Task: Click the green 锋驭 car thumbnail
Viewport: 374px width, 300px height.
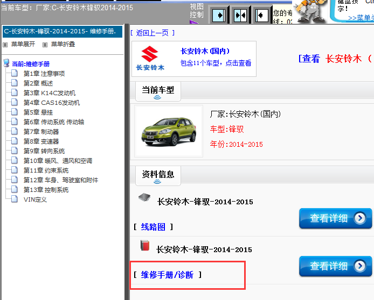Action: 169,131
